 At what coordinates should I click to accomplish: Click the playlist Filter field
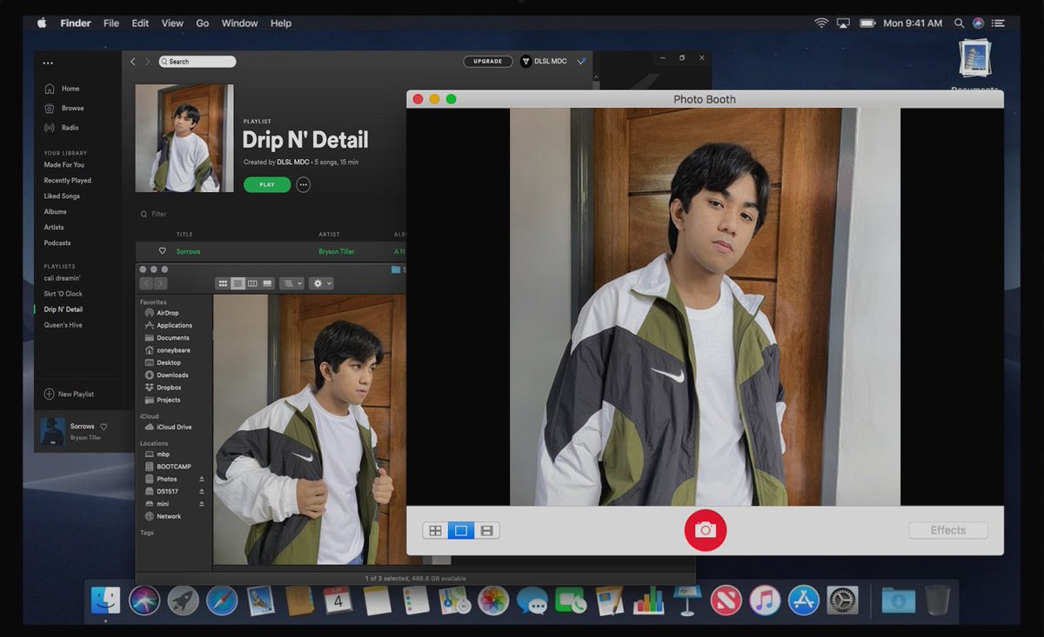[154, 214]
